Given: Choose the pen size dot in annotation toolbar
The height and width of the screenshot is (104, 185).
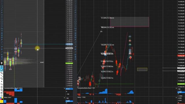Looking at the screenshot, I should [1, 81].
